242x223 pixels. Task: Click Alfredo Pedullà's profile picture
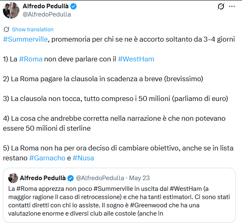11,10
